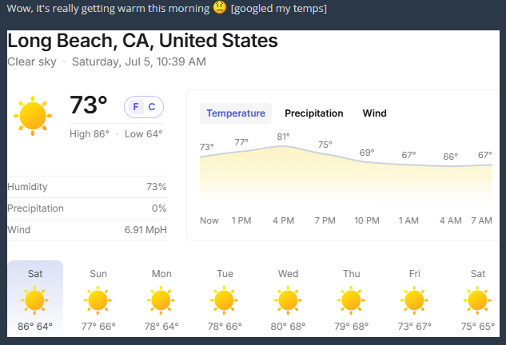Screen dimensions: 506x345
Task: Click the sun icon for Friday's forecast
Action: tap(414, 300)
